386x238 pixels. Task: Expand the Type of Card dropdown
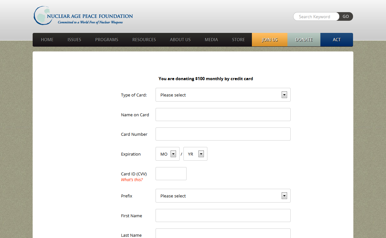pyautogui.click(x=223, y=95)
